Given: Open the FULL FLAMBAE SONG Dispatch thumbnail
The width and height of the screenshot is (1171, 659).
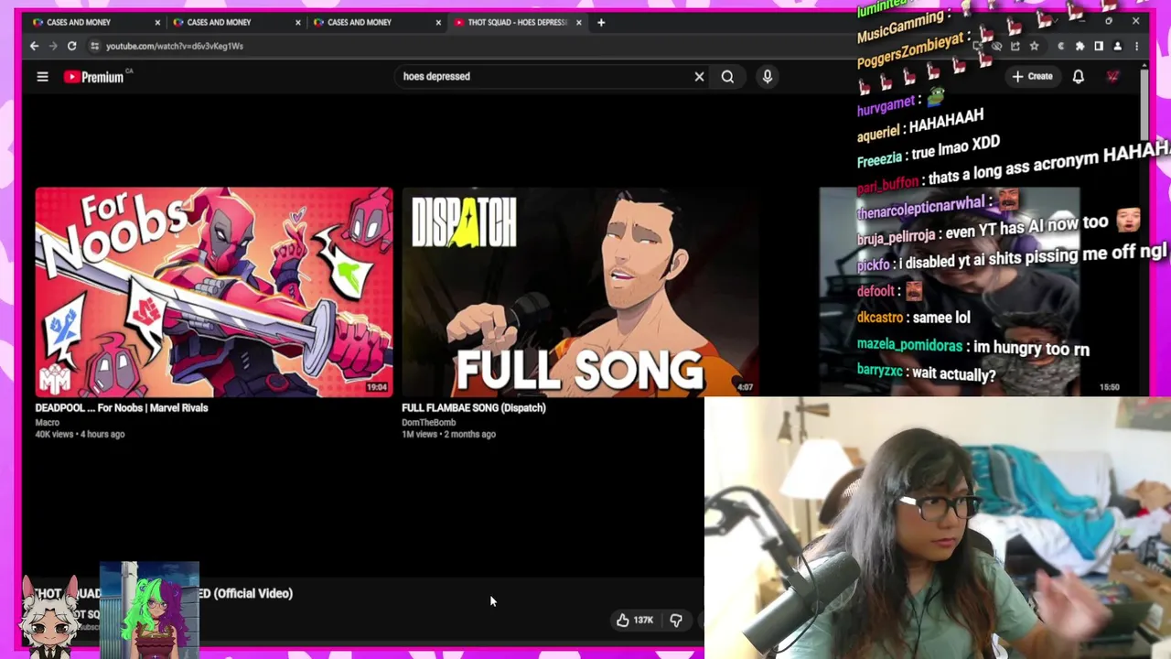Looking at the screenshot, I should (580, 292).
